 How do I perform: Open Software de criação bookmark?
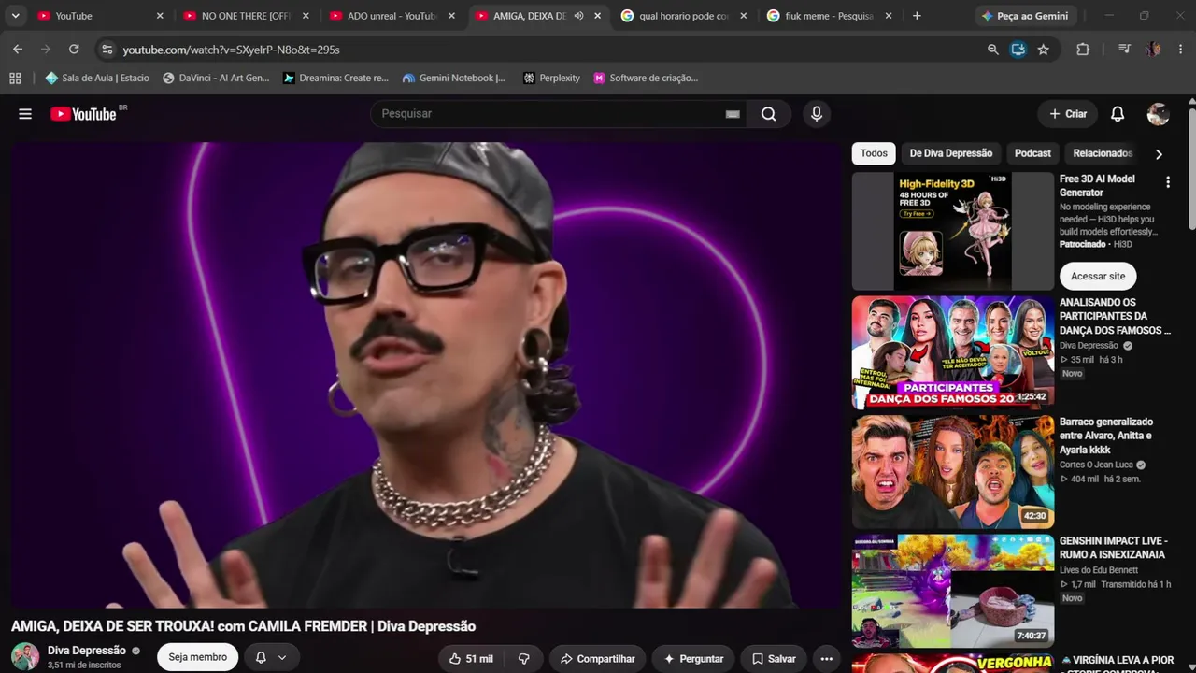pos(646,79)
